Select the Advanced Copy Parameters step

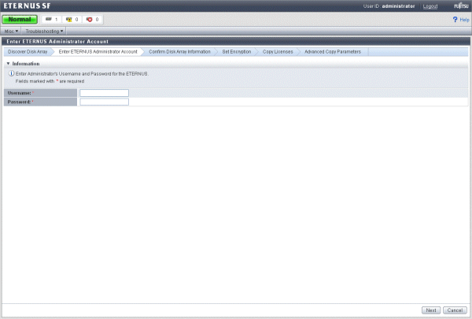pos(333,51)
